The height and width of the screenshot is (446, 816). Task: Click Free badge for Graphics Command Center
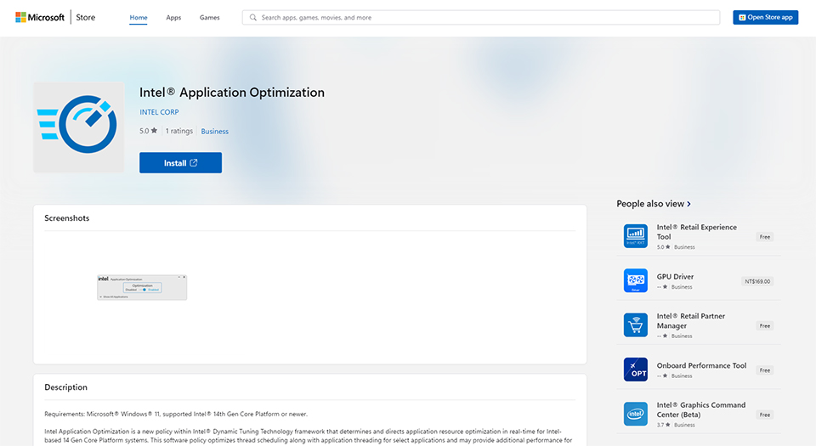[x=764, y=415]
